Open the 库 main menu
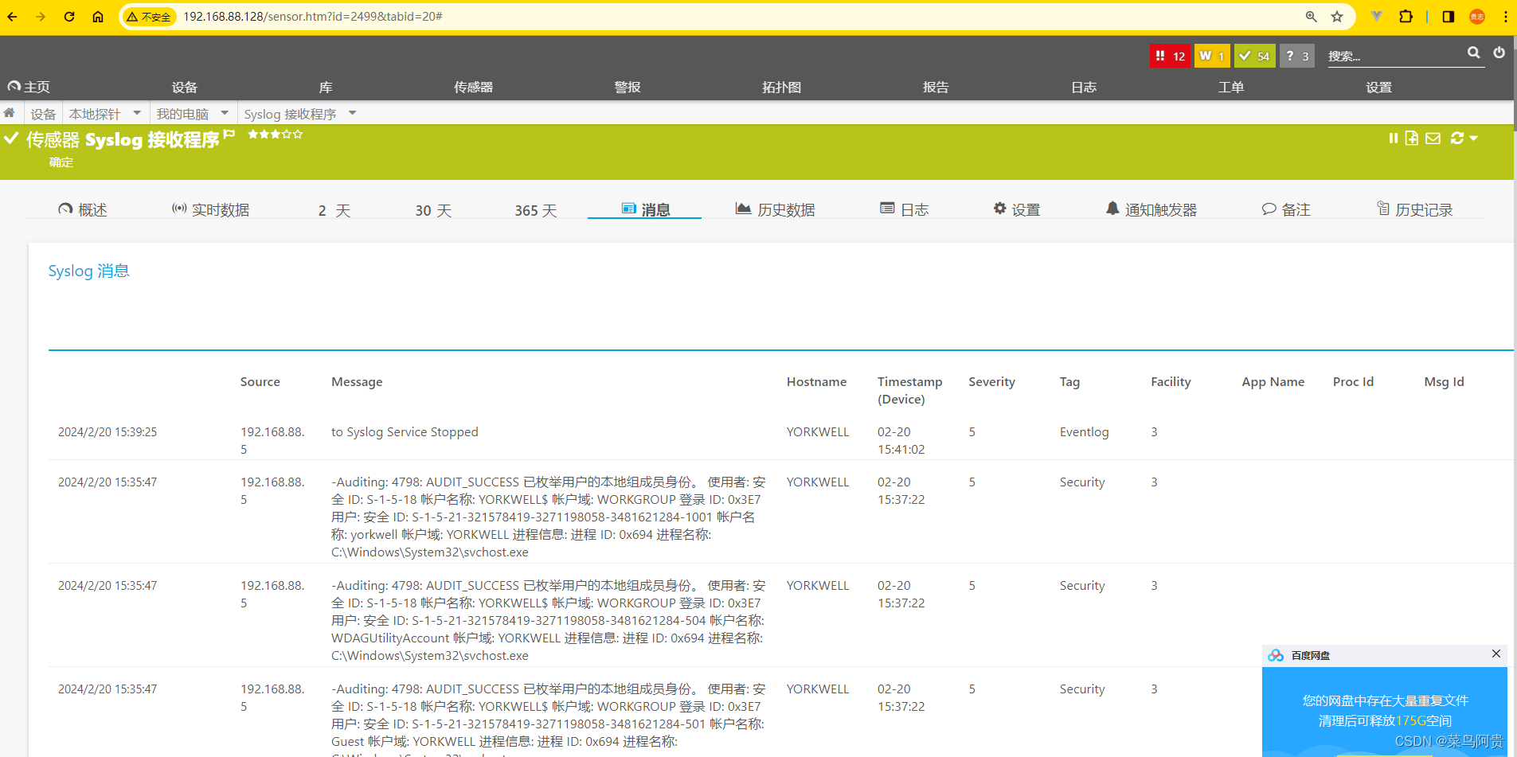The image size is (1517, 757). click(x=326, y=88)
